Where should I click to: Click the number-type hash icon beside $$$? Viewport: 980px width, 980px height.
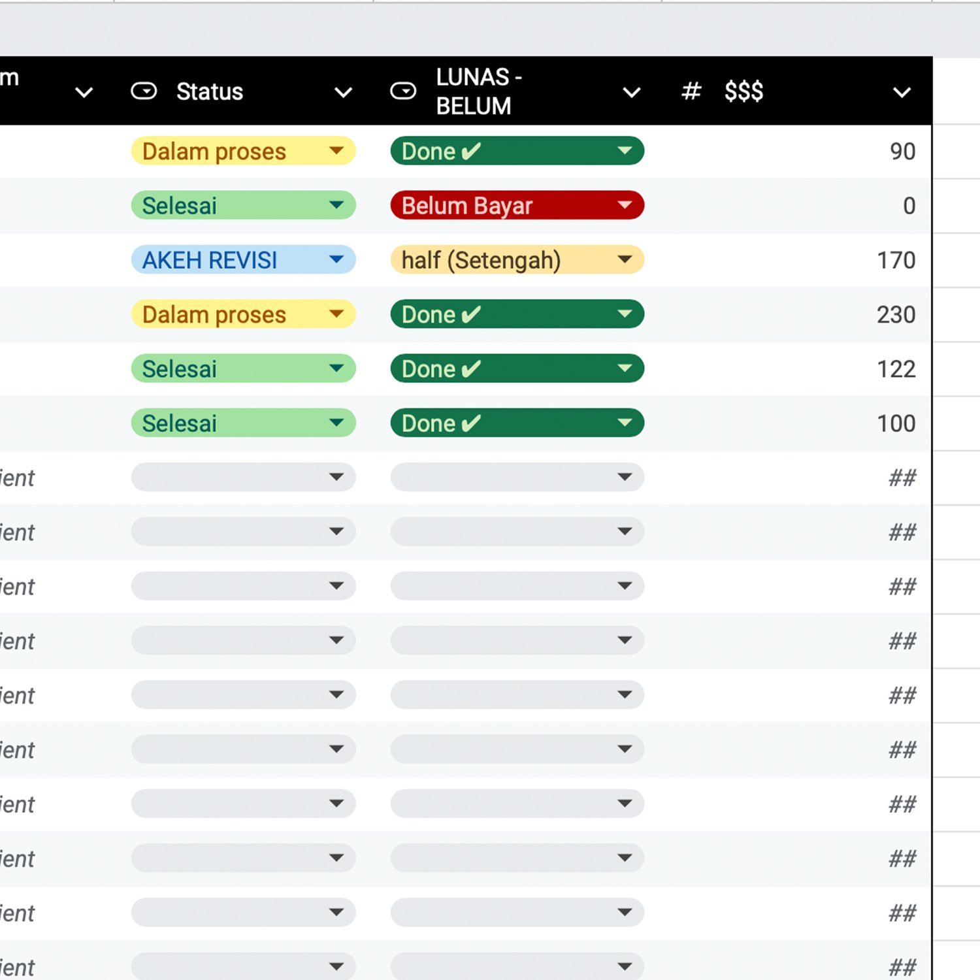(x=691, y=91)
